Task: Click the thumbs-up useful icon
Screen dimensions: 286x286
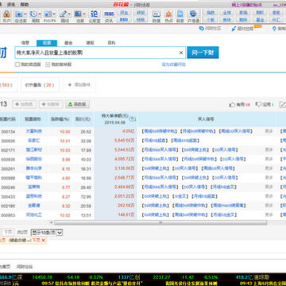Action: [232, 105]
